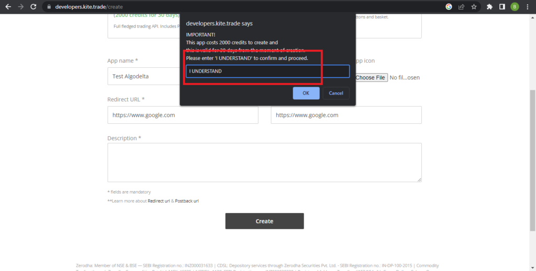The image size is (536, 271).
Task: Open the Chrome three-dot menu
Action: point(528,7)
